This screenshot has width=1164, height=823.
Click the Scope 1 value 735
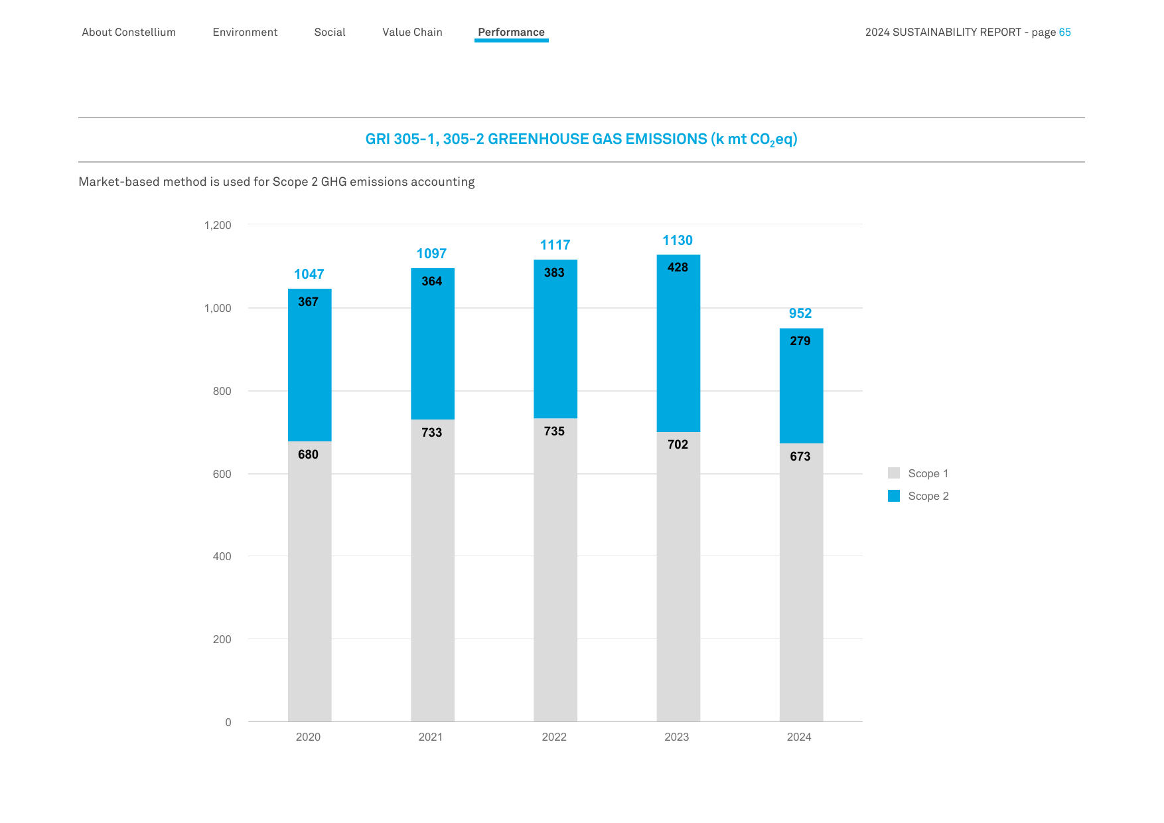554,431
